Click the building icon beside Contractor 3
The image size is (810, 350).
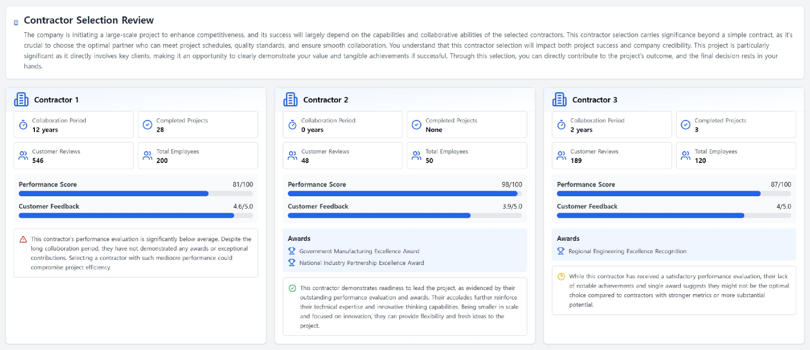[x=560, y=99]
